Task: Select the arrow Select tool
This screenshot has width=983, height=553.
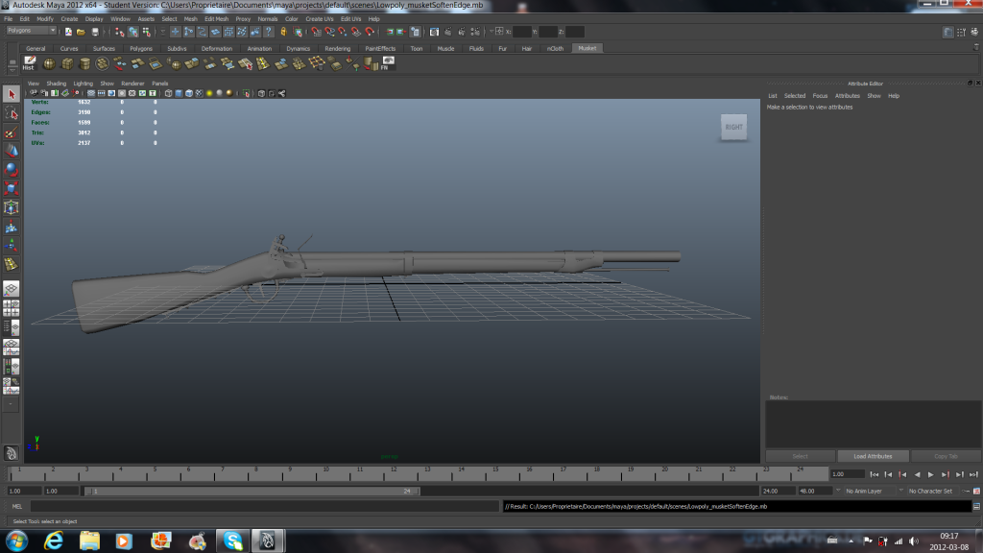Action: (12, 94)
